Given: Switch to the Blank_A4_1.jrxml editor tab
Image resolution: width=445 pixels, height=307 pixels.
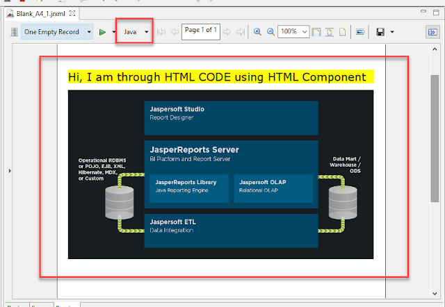Looking at the screenshot, I should pyautogui.click(x=41, y=14).
